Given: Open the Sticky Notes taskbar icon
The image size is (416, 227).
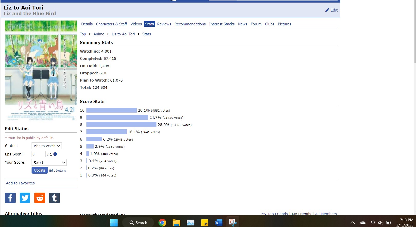Looking at the screenshot, I should point(204,222).
